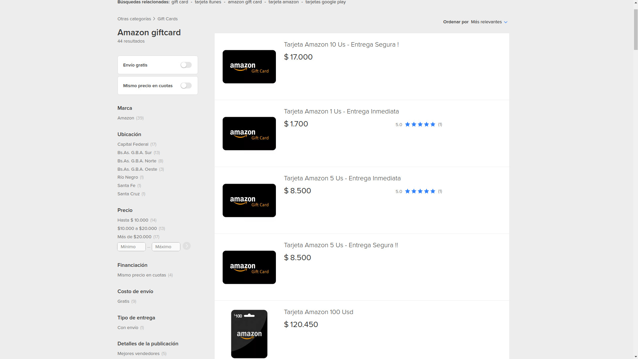Enable Mismo precio en cuotas switch
Viewport: 638px width, 359px height.
(186, 86)
